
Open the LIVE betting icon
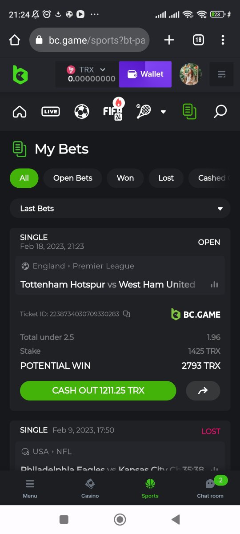click(x=50, y=111)
